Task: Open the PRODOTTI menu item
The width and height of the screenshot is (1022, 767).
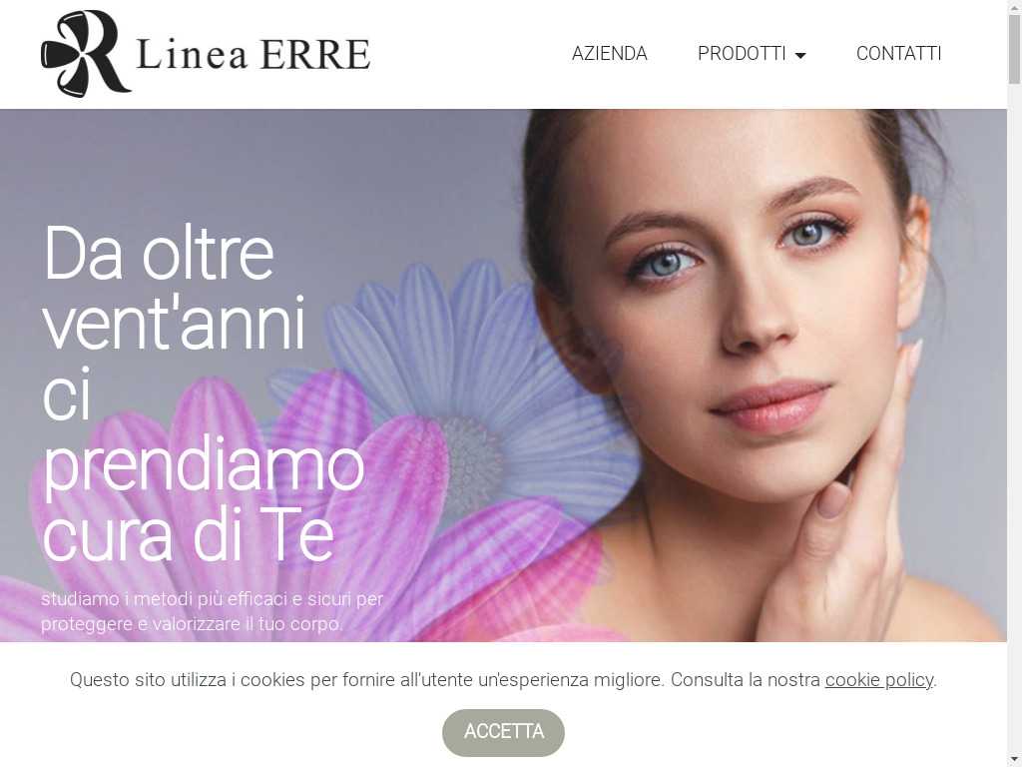Action: click(742, 54)
